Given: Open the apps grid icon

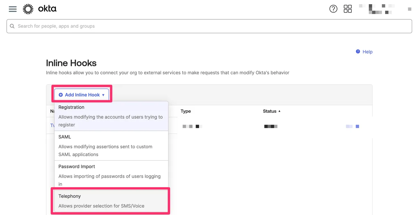Looking at the screenshot, I should [x=347, y=9].
